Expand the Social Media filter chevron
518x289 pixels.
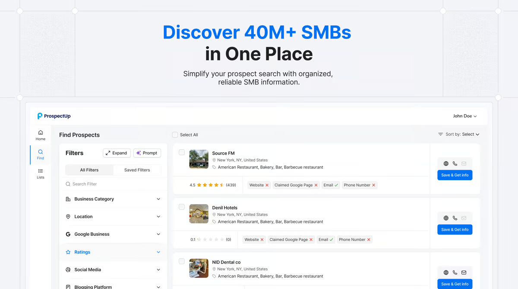click(x=158, y=270)
